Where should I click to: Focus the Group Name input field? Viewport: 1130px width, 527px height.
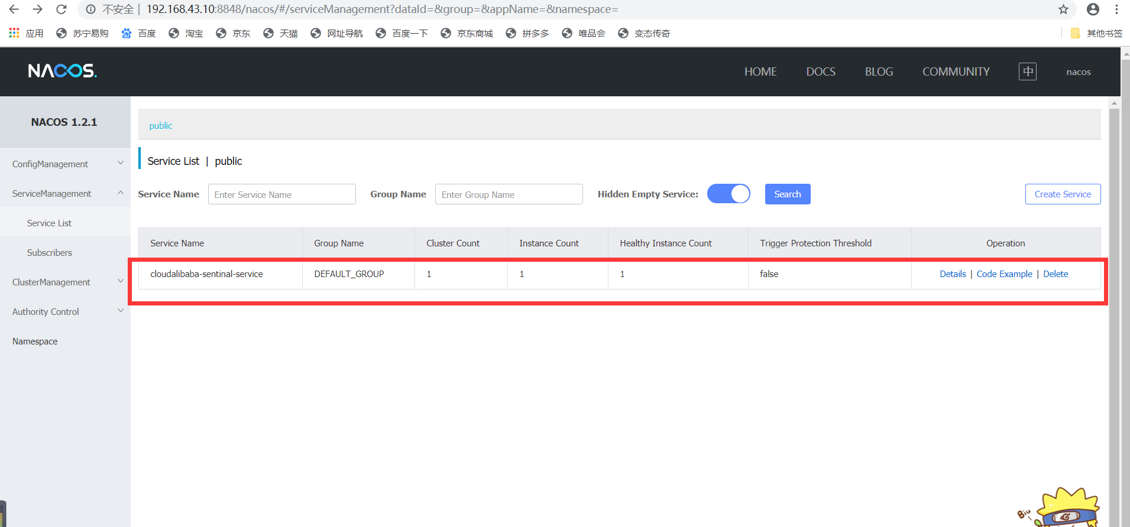(x=509, y=194)
